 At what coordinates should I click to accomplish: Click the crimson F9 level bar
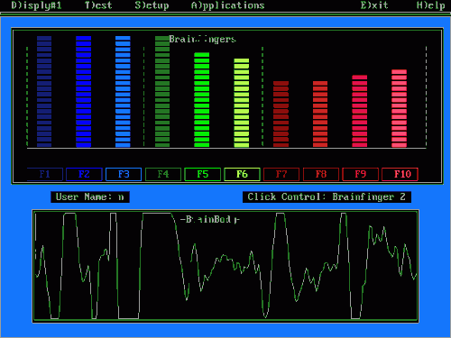[360, 111]
